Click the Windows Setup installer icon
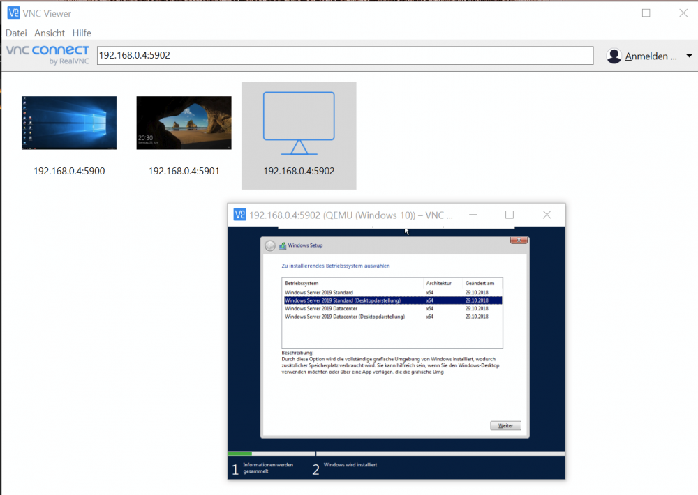698x495 pixels. [x=282, y=245]
